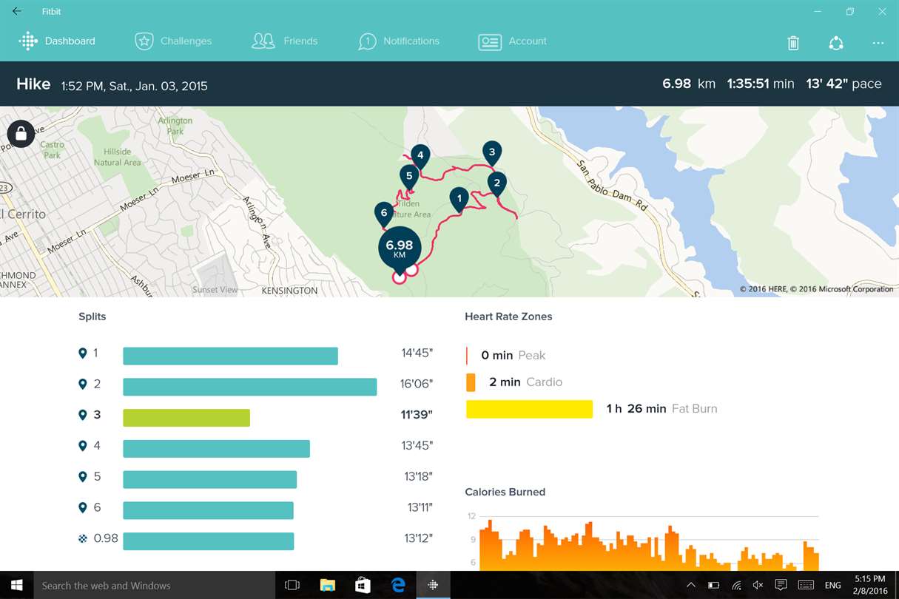Click the back arrow in title bar
This screenshot has height=599, width=899.
coord(16,12)
